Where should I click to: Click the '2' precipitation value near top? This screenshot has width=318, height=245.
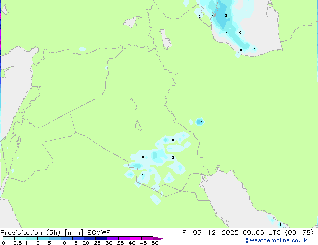226,16
